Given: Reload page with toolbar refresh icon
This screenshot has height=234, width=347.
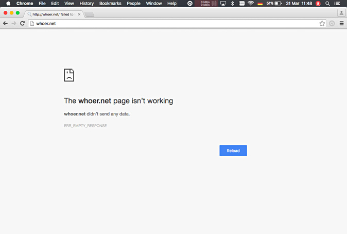Looking at the screenshot, I should pyautogui.click(x=22, y=23).
